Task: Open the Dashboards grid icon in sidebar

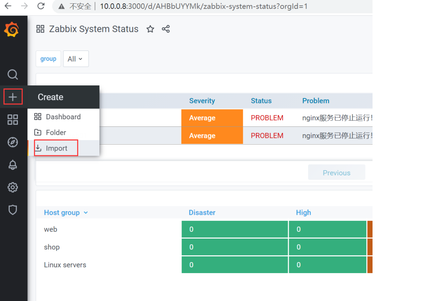Action: (12, 120)
